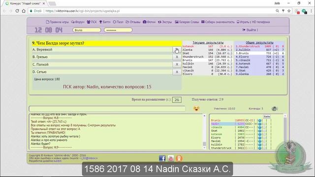Tick the checkbox in Elsoro row
This screenshot has height=177, width=315.
point(264,138)
